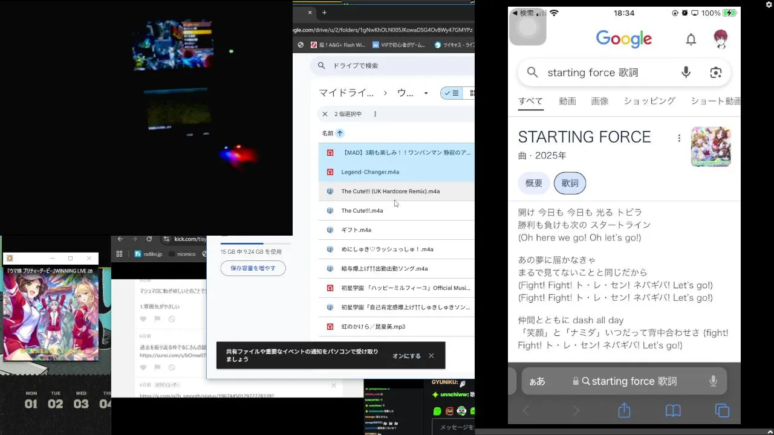
Task: Select The Cute!!!.m4a file
Action: click(396, 210)
